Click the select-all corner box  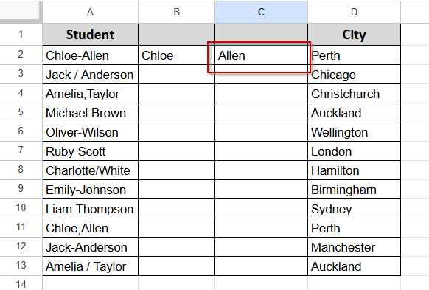coord(21,11)
